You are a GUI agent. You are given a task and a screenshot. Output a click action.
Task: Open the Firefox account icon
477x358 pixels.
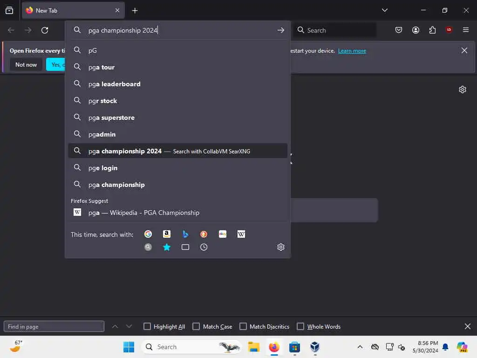click(416, 30)
